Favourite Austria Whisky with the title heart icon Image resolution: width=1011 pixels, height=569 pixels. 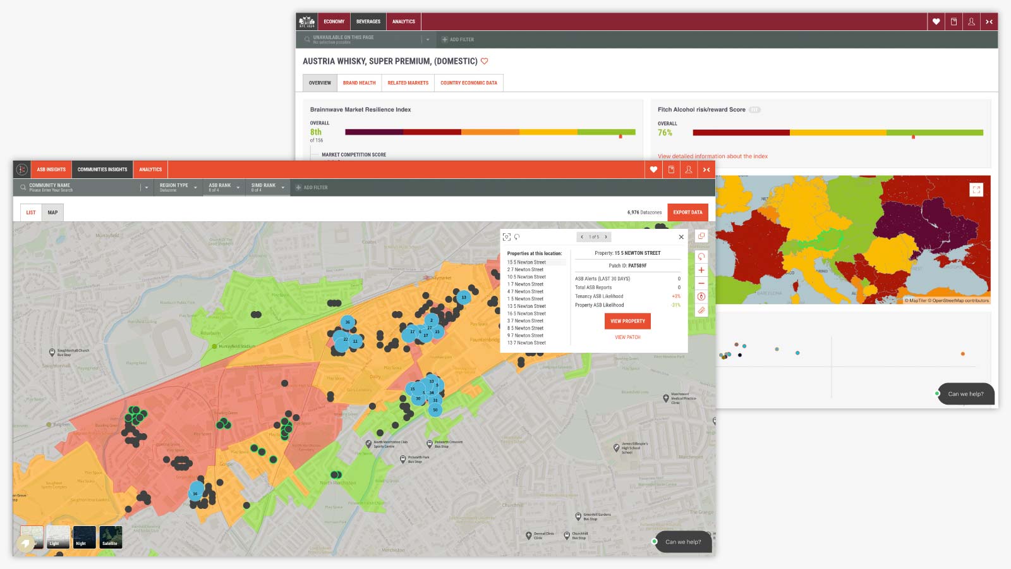tap(485, 61)
